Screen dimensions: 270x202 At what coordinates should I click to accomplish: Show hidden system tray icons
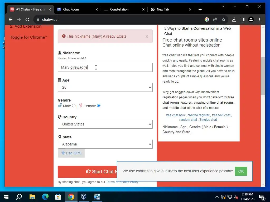point(217,197)
